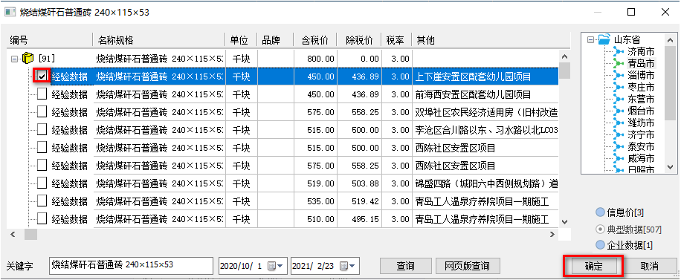The width and height of the screenshot is (681, 280).
Task: Select the 典型数据[507] radio button
Action: (x=600, y=229)
